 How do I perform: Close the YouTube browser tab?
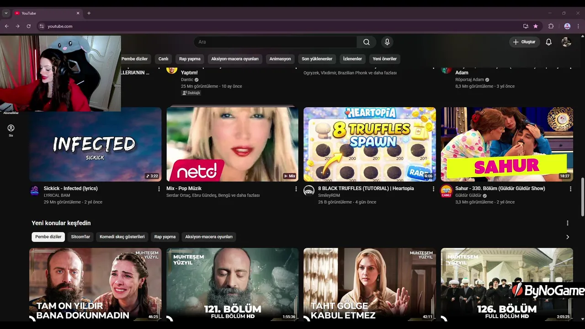pos(78,13)
